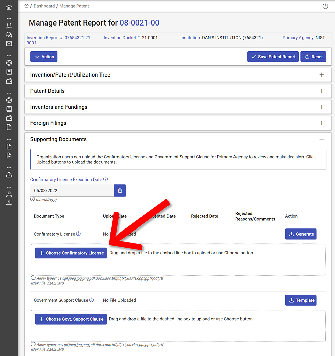
Task: Collapse the Supporting Documents section
Action: tap(321, 139)
